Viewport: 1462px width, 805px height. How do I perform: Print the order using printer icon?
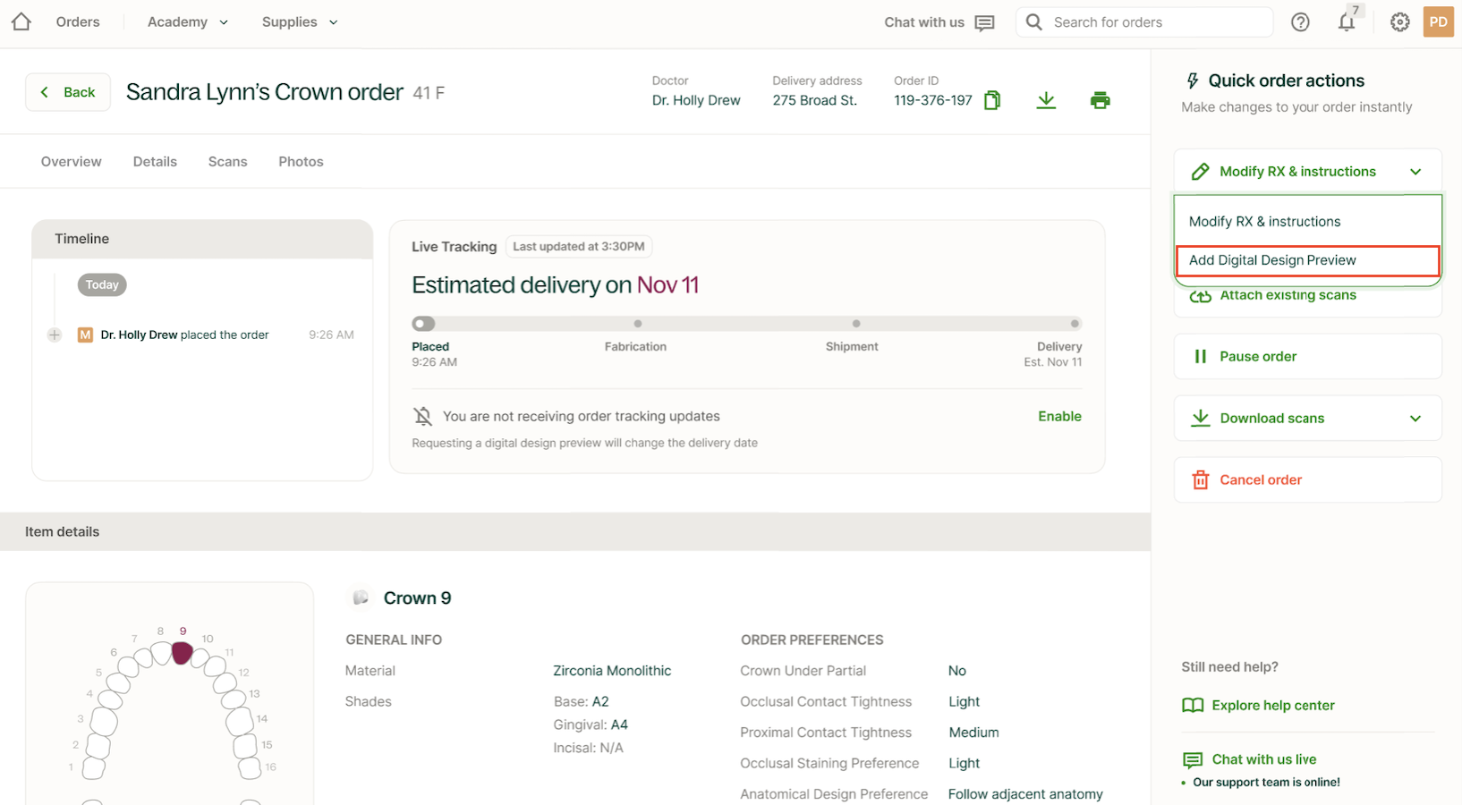click(1100, 100)
